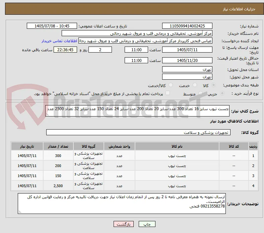264x233 pixels.
Task: Click the delivery city field تهران
Action: pyautogui.click(x=187, y=77)
